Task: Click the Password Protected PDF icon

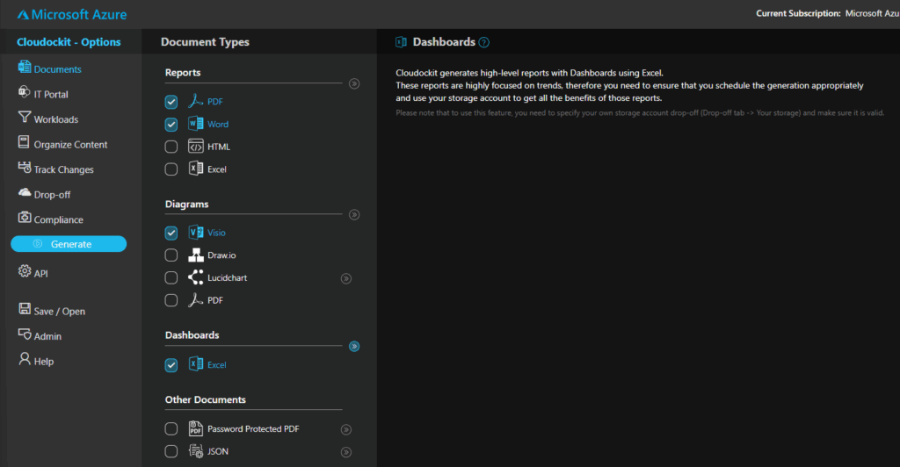Action: 195,429
